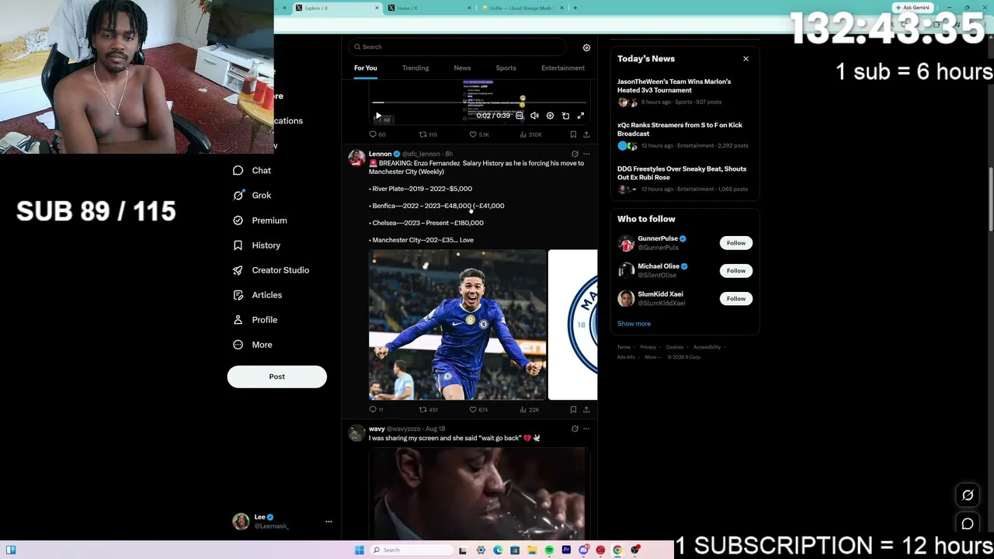994x559 pixels.
Task: Follow GunnerPulse
Action: point(736,243)
